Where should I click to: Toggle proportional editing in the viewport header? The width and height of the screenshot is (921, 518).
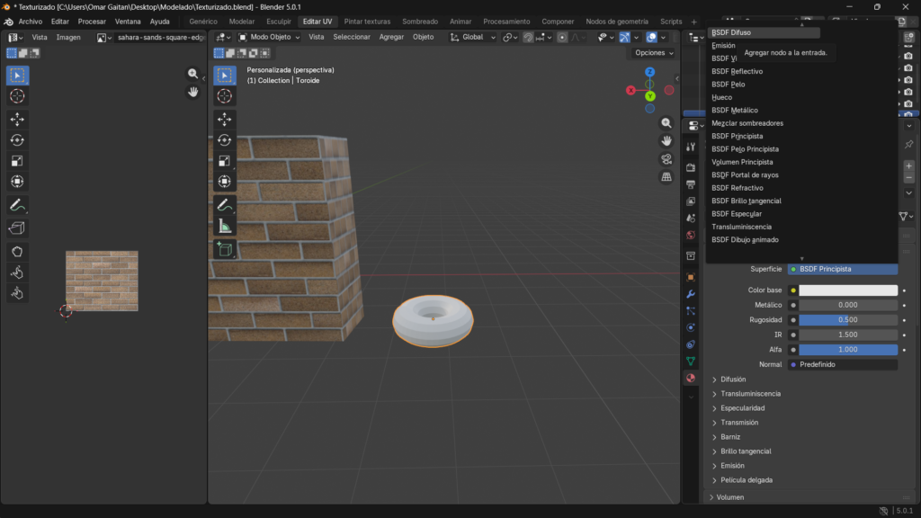coord(562,37)
